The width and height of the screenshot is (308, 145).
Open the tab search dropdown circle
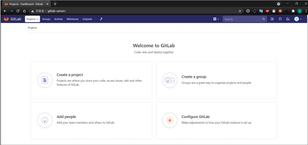click(279, 4)
